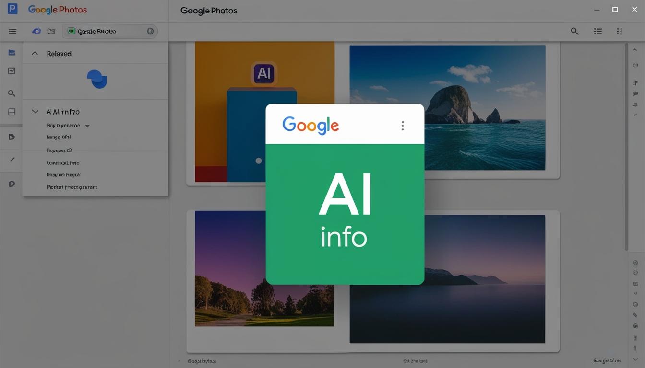Click the blue P app icon

click(12, 9)
